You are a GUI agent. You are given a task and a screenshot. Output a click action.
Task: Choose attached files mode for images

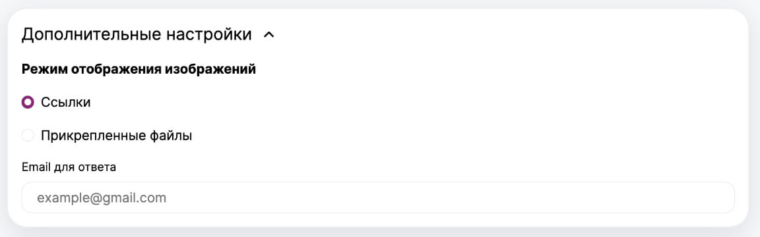28,136
